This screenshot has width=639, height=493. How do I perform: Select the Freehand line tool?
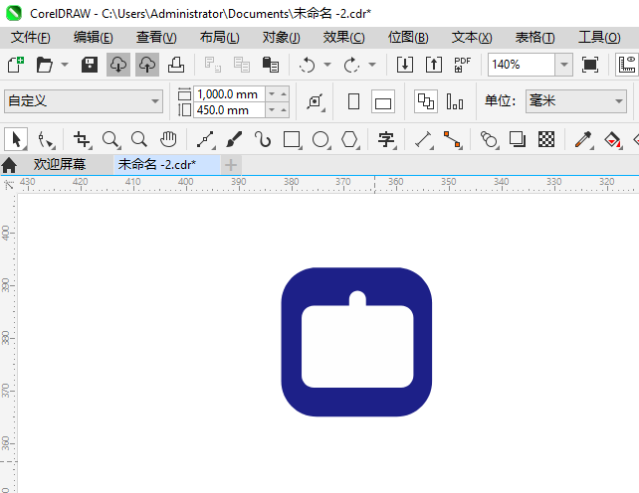(x=205, y=139)
